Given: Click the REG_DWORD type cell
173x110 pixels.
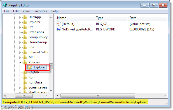Looking at the screenshot, I should pos(106,29).
